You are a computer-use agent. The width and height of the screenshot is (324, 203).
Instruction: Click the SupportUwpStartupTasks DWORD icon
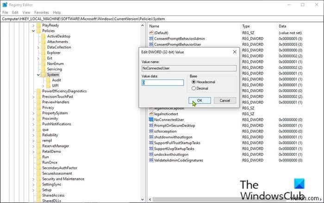(x=151, y=148)
